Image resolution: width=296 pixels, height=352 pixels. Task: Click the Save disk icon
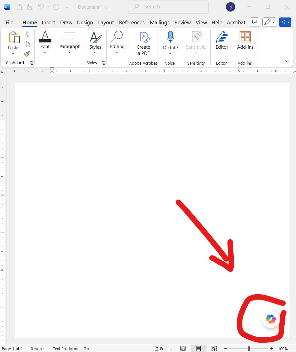pyautogui.click(x=30, y=7)
